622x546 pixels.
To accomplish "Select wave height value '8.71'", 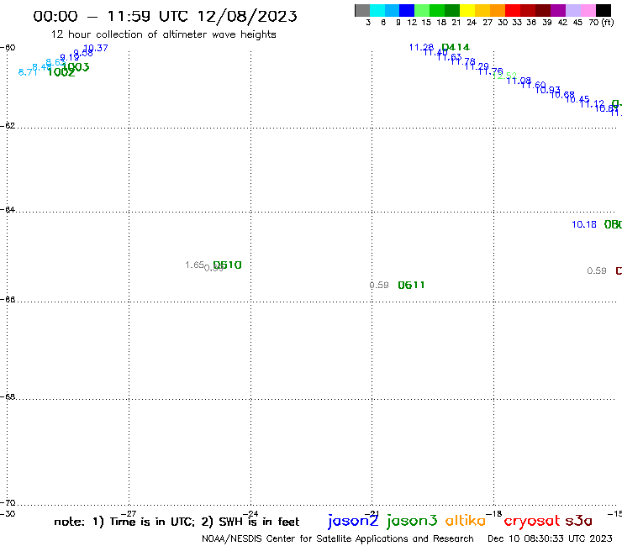I will [x=28, y=72].
